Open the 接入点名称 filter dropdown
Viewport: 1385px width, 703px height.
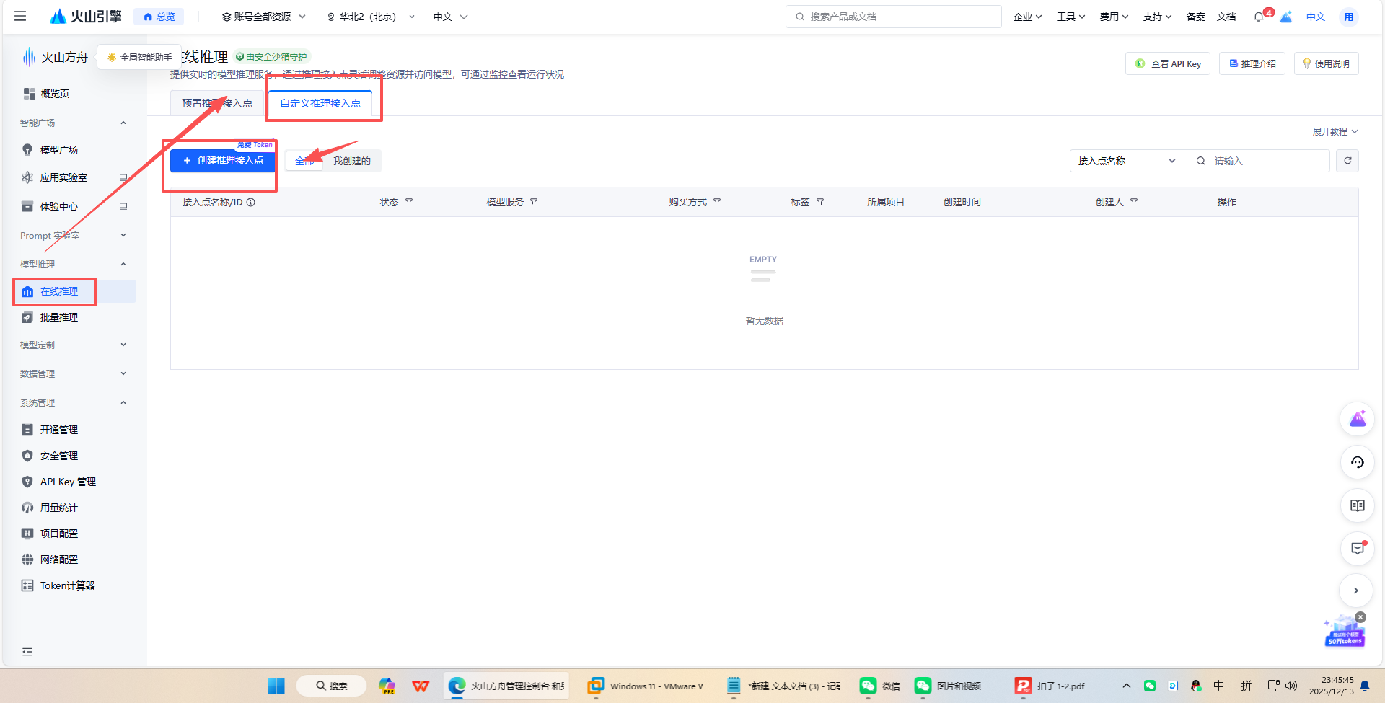click(x=1127, y=160)
